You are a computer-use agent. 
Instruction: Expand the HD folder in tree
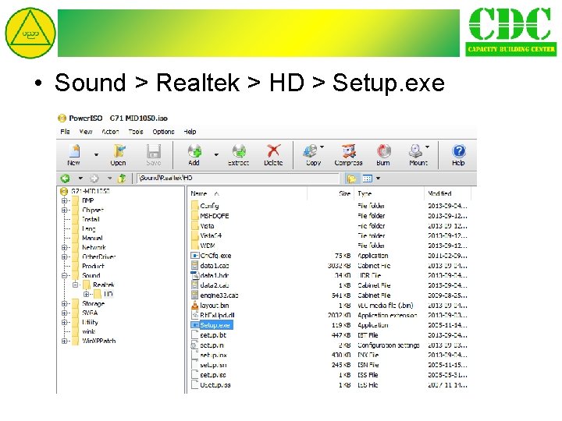tap(86, 294)
